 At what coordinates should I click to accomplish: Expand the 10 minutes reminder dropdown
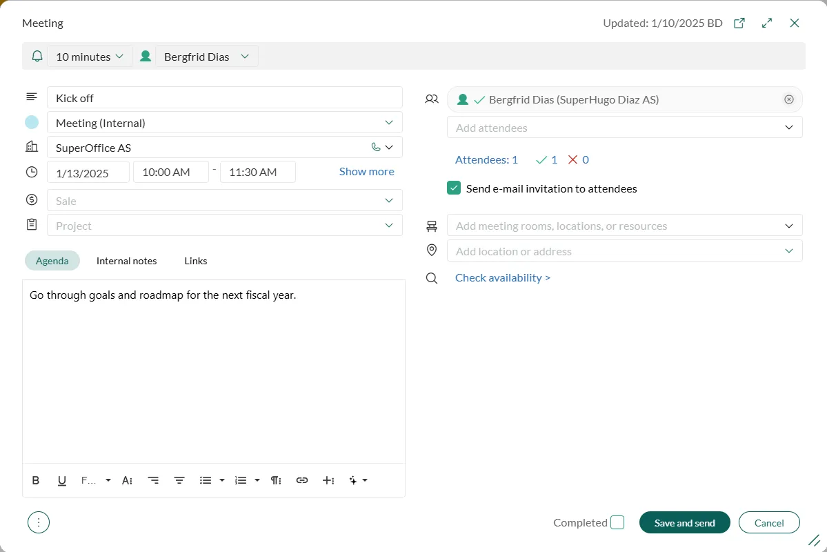click(90, 57)
